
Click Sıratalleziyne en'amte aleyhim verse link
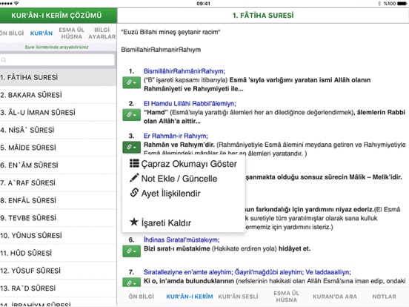click(247, 272)
